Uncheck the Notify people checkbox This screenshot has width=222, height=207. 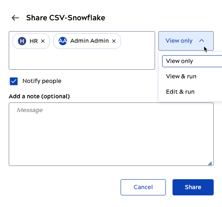coord(14,81)
